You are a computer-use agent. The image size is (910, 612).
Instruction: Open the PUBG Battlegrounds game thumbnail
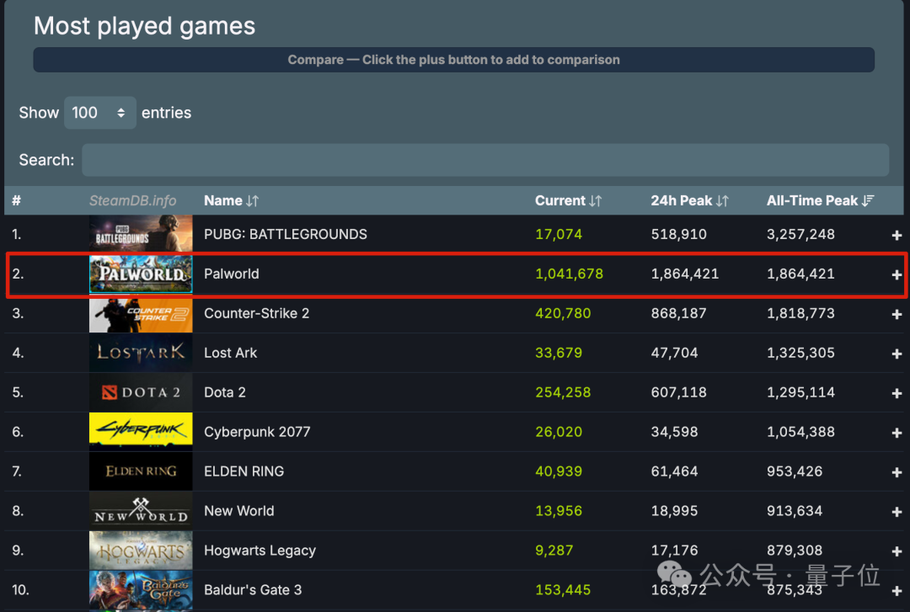tap(141, 234)
